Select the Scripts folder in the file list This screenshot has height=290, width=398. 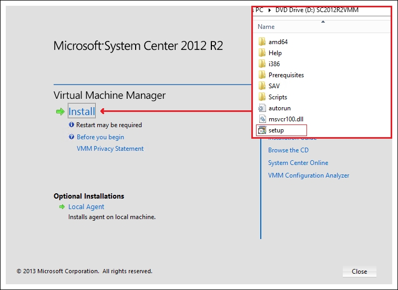pyautogui.click(x=278, y=97)
